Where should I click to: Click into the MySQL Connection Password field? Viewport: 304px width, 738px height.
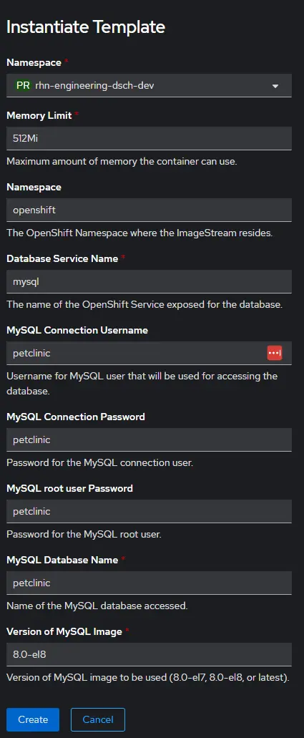pos(149,440)
